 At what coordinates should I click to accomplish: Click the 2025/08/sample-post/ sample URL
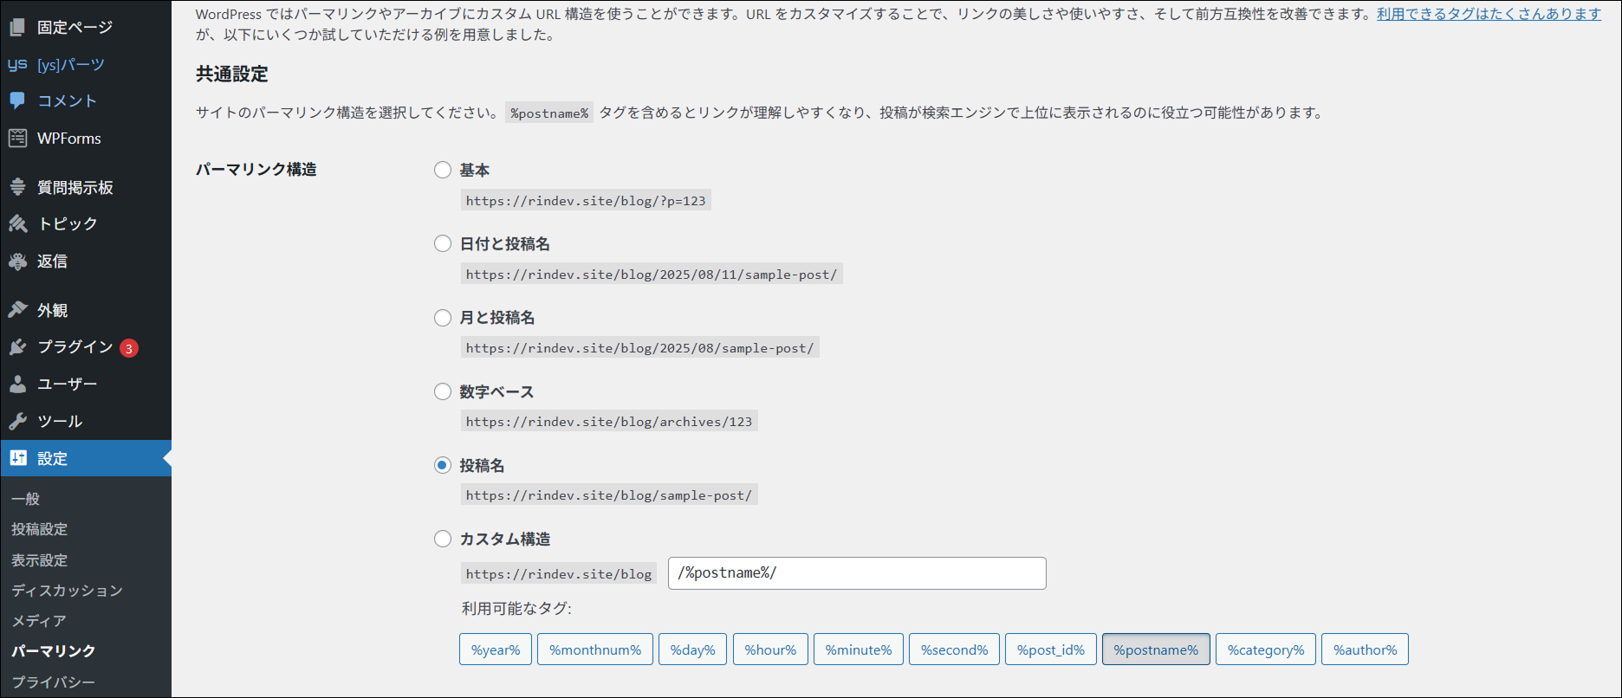click(x=639, y=348)
